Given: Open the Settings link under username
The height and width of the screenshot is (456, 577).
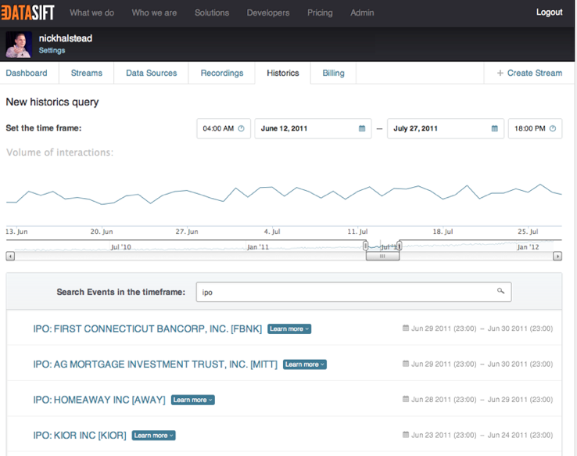Looking at the screenshot, I should coord(52,51).
